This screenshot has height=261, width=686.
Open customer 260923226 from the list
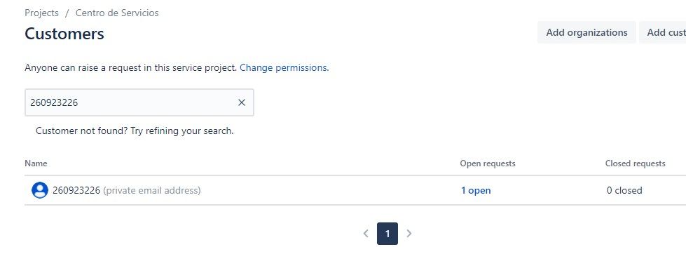click(76, 190)
